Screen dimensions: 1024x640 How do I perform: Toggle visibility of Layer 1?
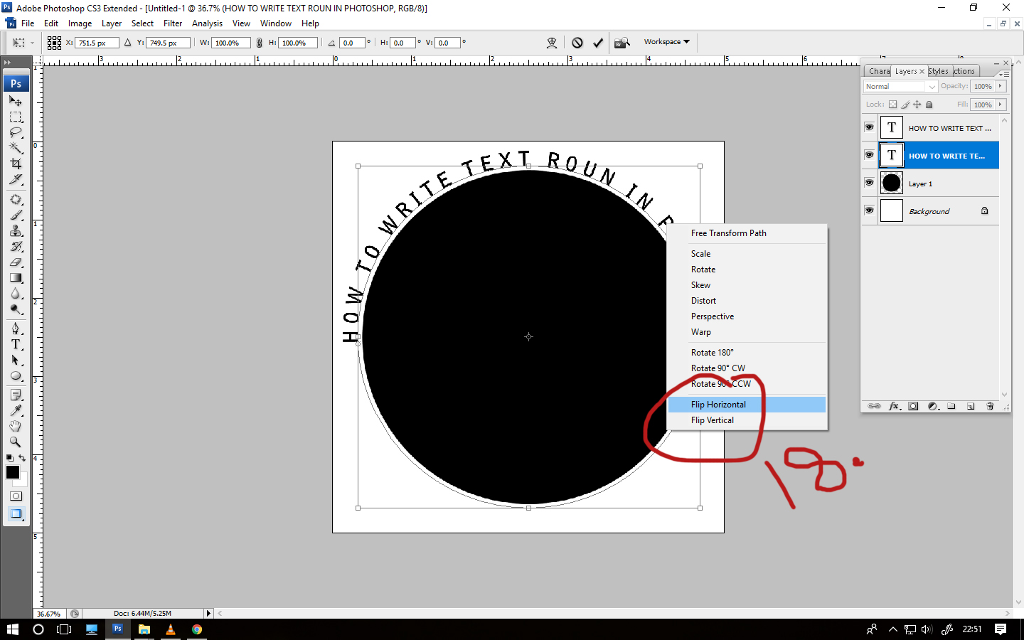[869, 183]
